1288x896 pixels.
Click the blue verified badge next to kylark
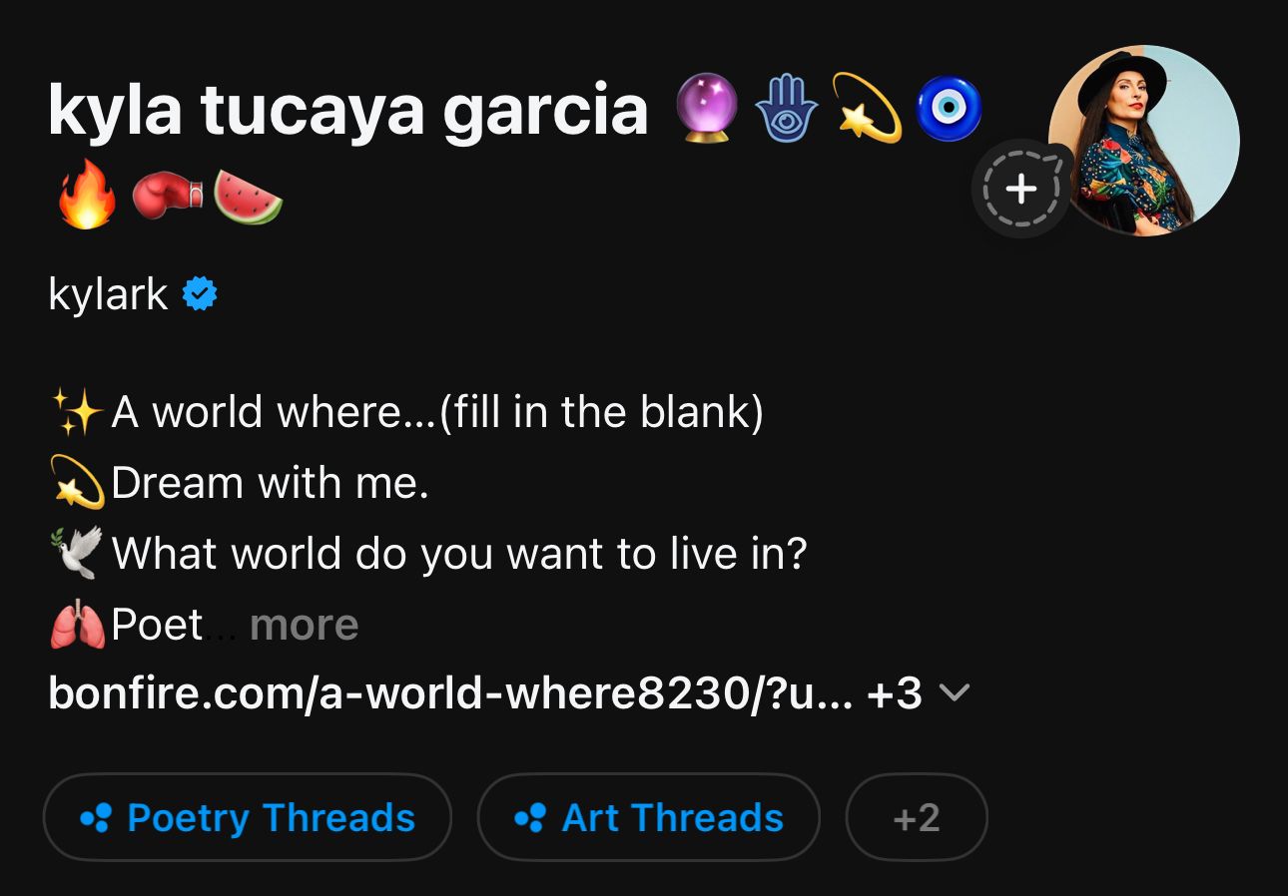200,294
